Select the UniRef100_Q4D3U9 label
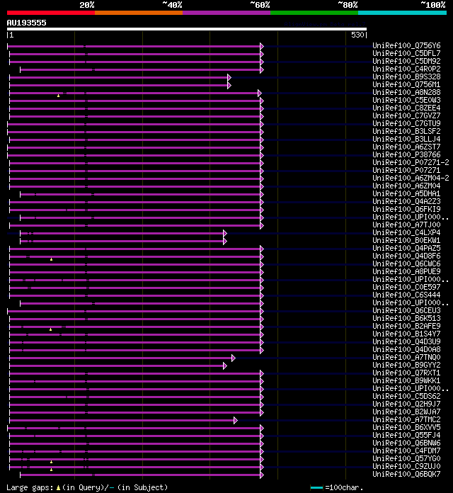The image size is (453, 493). click(406, 341)
